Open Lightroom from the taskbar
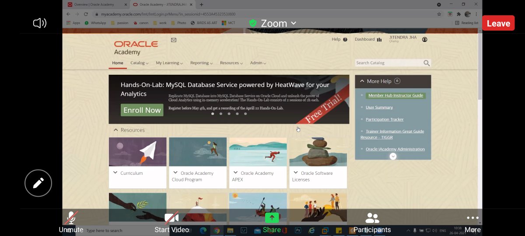525x236 pixels. (243, 230)
